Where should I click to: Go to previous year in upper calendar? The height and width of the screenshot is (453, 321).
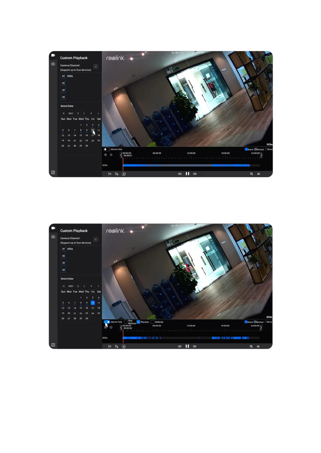(x=64, y=113)
